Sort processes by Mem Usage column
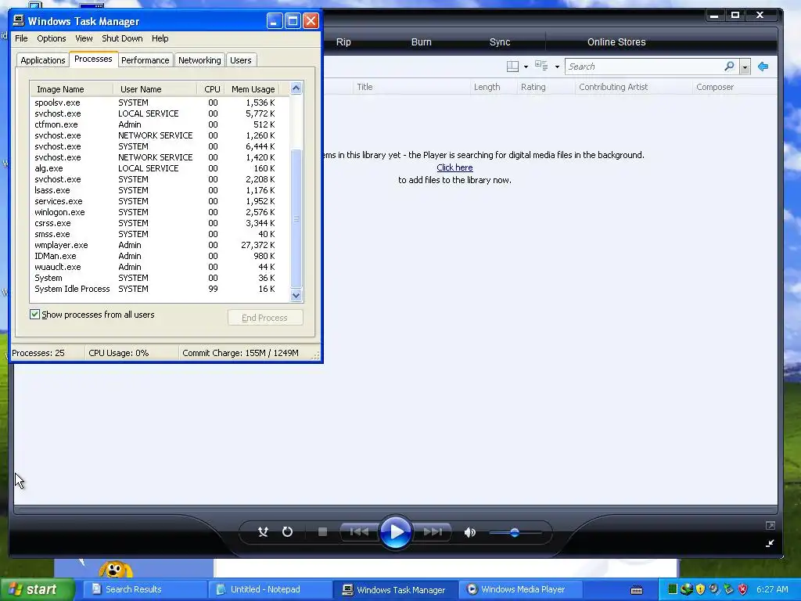This screenshot has height=601, width=801. (x=253, y=89)
